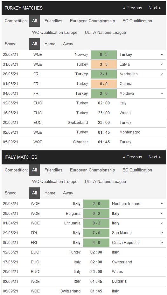The width and height of the screenshot is (167, 295).
Task: Expand Italy vs Czech Republic chevron
Action: point(162,243)
